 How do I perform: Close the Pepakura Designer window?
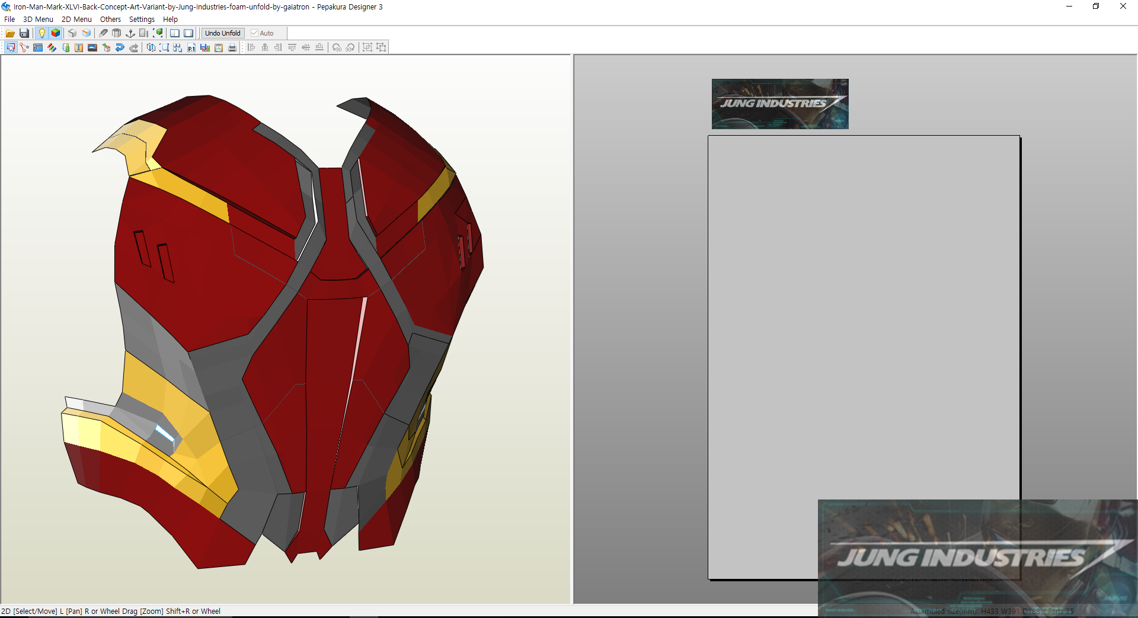1123,7
